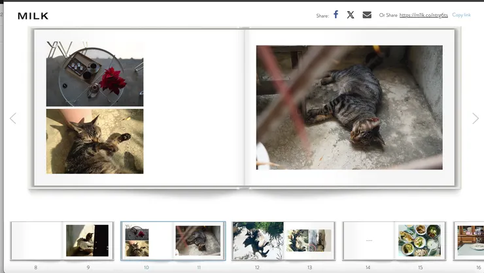Click the red flower table photo
The height and width of the screenshot is (273, 484).
click(x=95, y=74)
